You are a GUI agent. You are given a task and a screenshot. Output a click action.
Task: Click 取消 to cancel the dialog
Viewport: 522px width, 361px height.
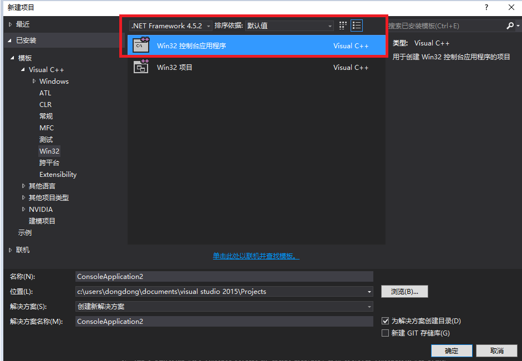tap(496, 350)
